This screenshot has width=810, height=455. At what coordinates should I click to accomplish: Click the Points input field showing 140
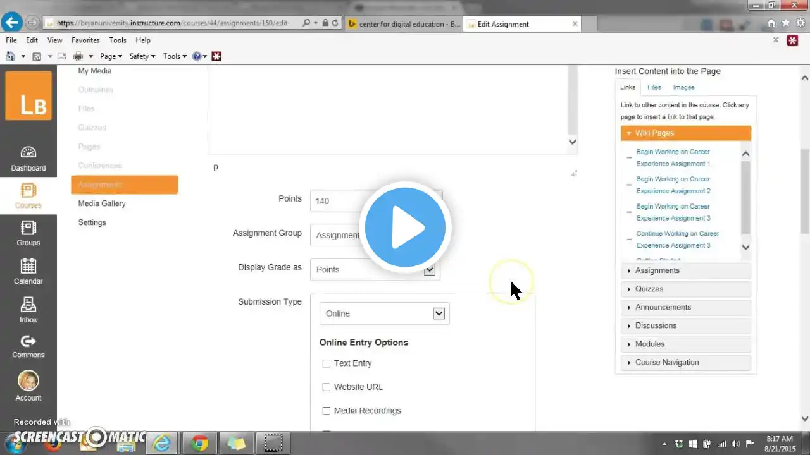[375, 201]
